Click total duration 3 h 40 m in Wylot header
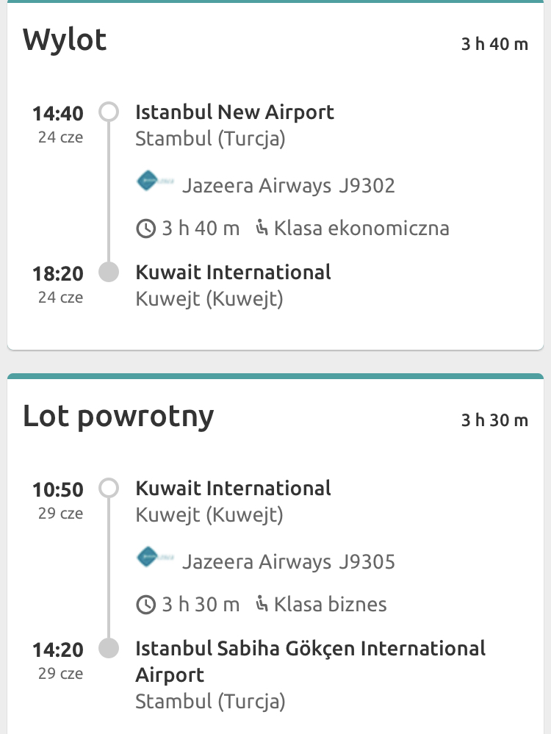 [x=495, y=44]
